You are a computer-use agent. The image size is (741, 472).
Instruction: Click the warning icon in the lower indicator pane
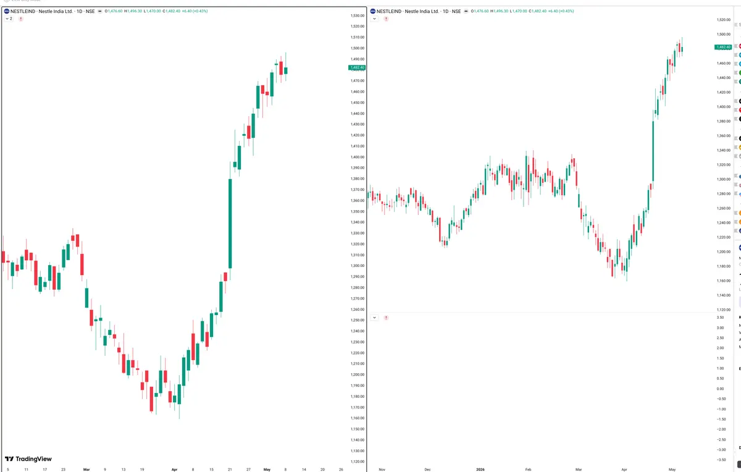(386, 318)
